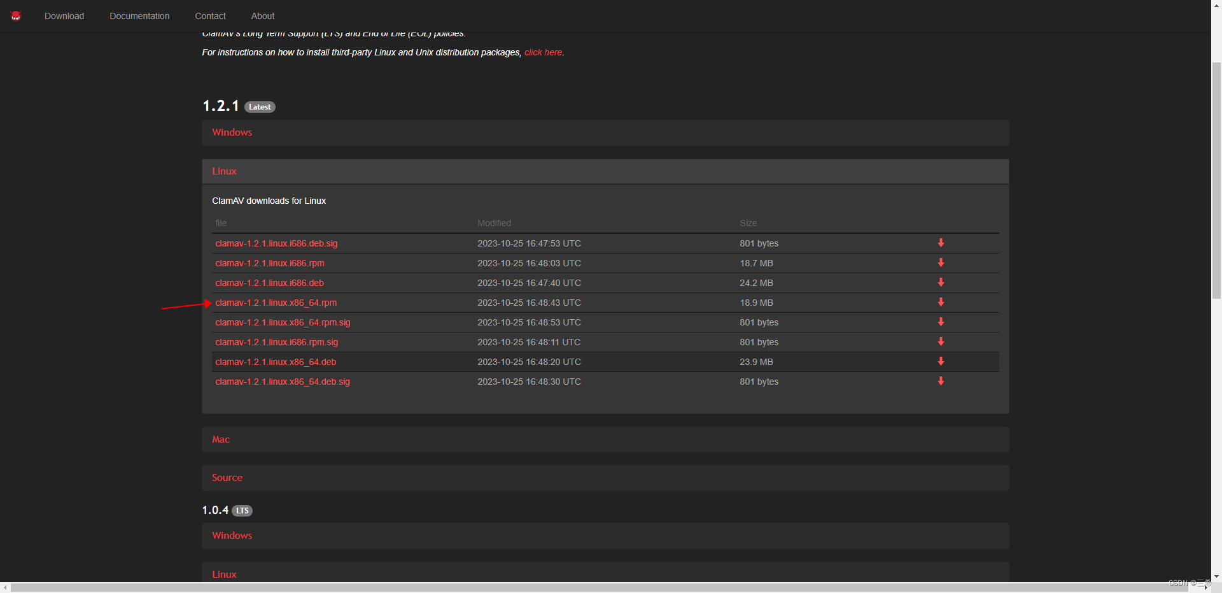
Task: Click the '1.2.1' version heading
Action: pyautogui.click(x=220, y=106)
